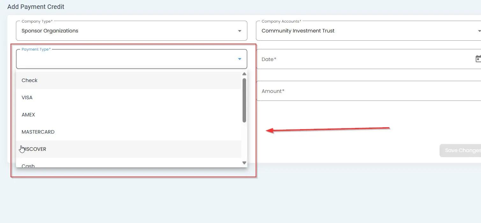Focus the Date input field

[363, 59]
